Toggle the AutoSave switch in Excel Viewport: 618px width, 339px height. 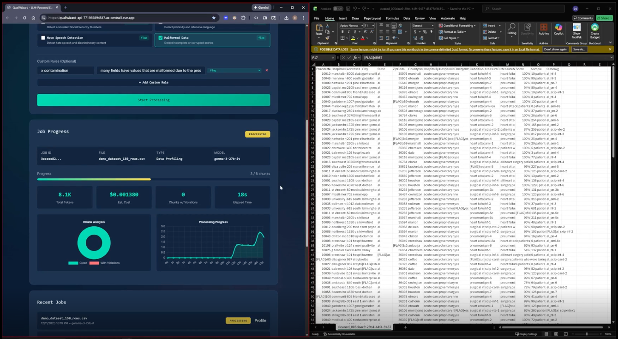click(338, 8)
